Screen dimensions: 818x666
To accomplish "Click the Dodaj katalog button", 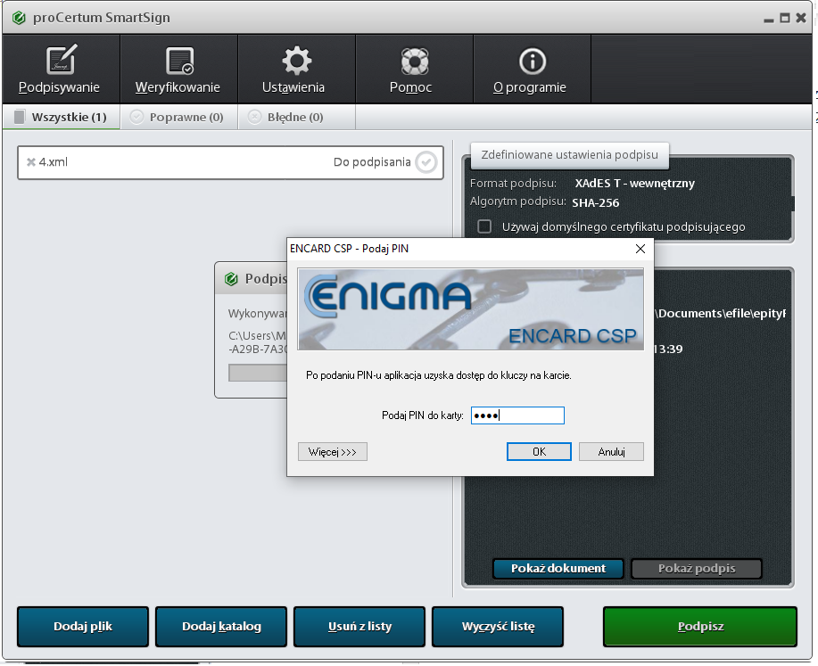I will 221,627.
